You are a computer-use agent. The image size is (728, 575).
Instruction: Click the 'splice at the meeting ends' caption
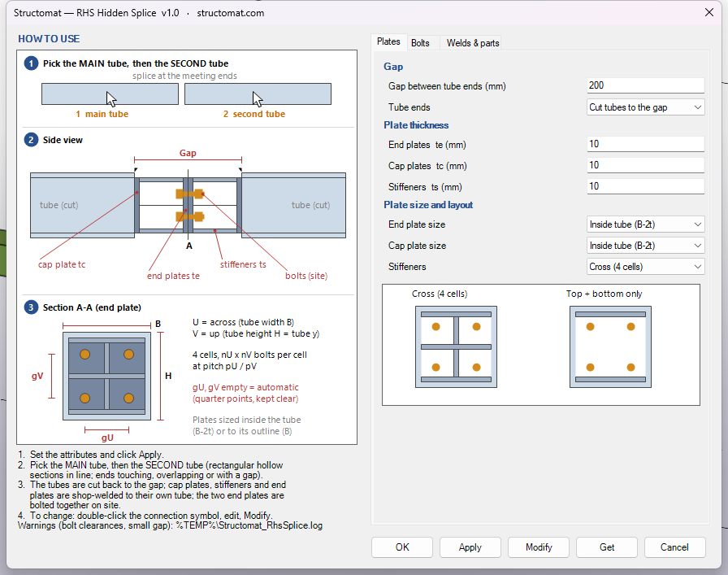tap(184, 76)
